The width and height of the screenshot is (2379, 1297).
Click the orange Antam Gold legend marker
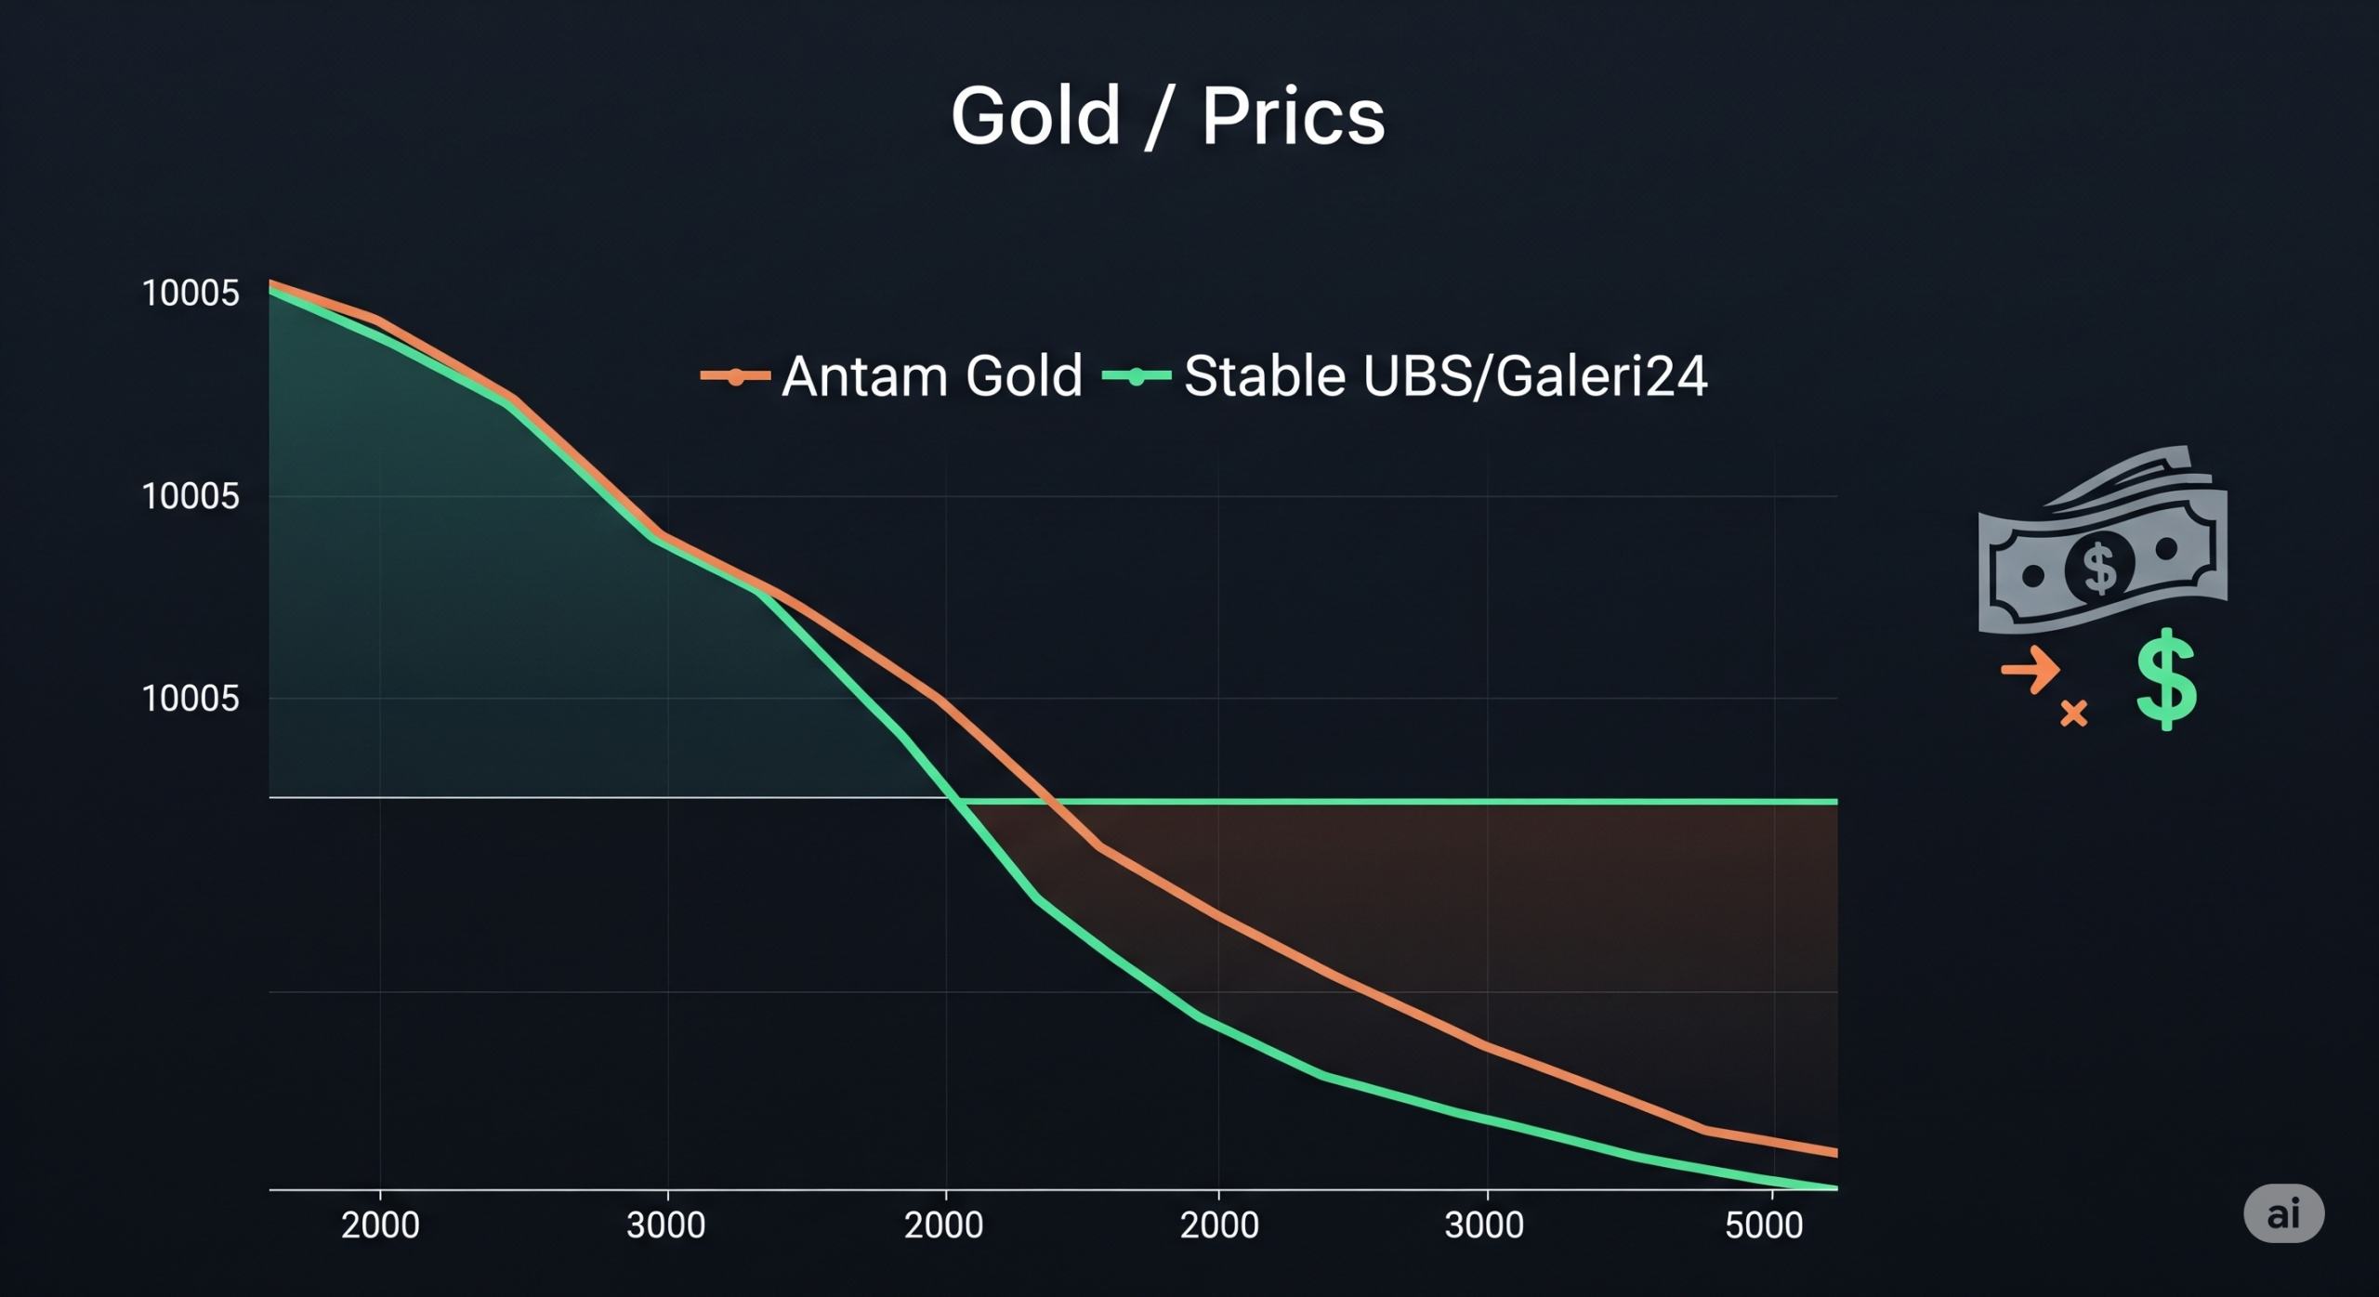[x=735, y=377]
